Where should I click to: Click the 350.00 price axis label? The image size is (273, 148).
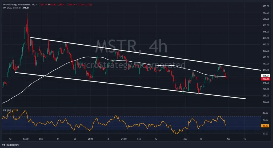(x=266, y=64)
